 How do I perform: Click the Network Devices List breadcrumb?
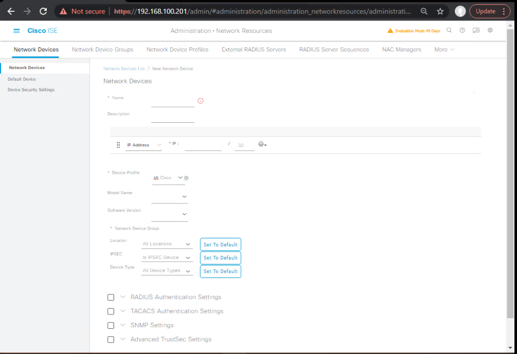coord(124,68)
